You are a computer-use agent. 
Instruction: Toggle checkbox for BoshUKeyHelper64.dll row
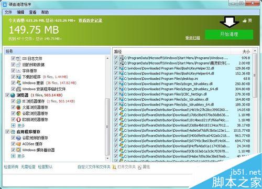(116, 73)
